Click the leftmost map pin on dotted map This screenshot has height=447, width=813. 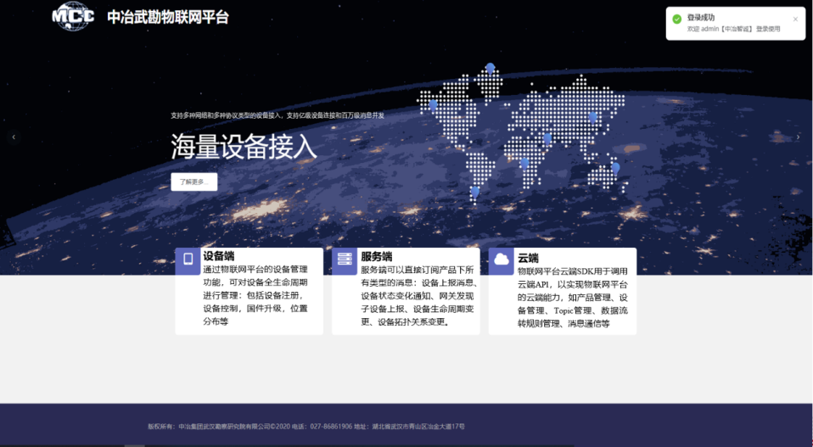433,105
